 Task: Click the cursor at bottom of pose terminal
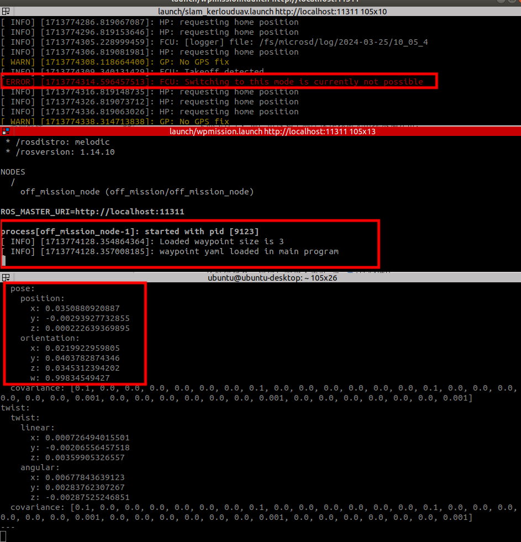tap(3, 536)
